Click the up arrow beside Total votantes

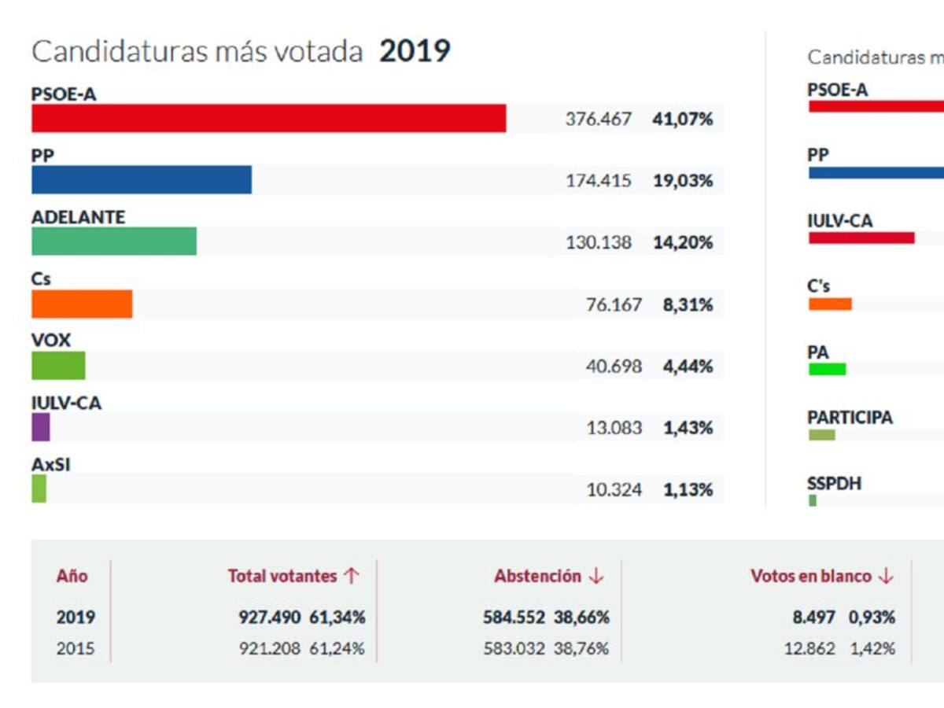tap(351, 576)
